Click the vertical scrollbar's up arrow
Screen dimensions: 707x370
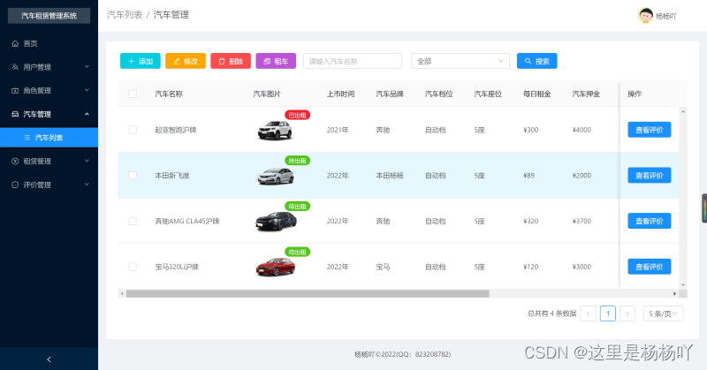click(x=683, y=111)
